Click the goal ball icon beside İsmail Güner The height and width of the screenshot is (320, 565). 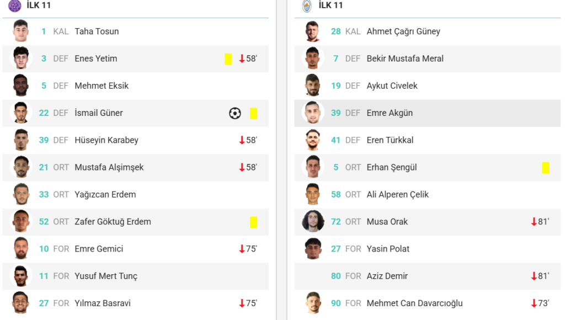tap(235, 113)
